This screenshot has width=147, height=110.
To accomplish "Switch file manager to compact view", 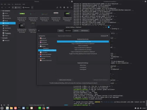I will (71, 7).
